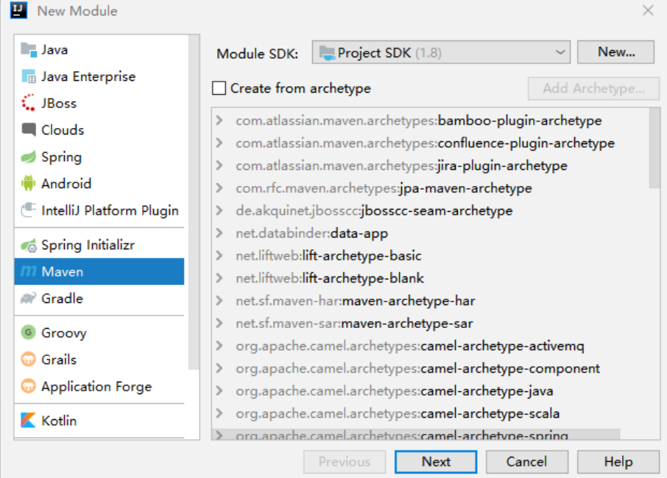The height and width of the screenshot is (478, 667).
Task: Click the Next button
Action: coord(436,461)
